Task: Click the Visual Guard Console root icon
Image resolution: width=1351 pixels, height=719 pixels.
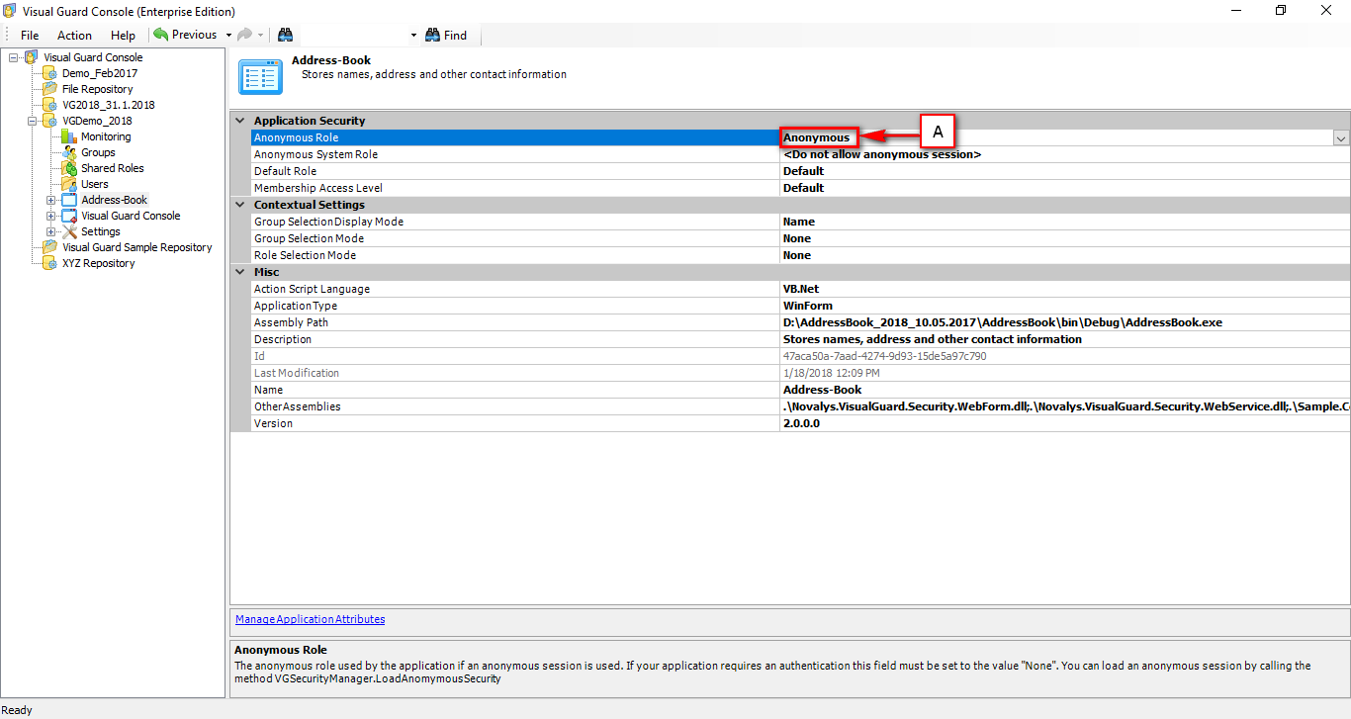Action: click(x=31, y=57)
